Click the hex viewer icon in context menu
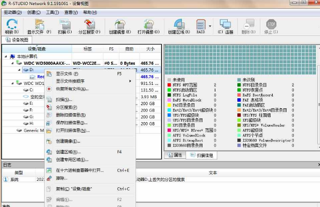 tap(49, 170)
